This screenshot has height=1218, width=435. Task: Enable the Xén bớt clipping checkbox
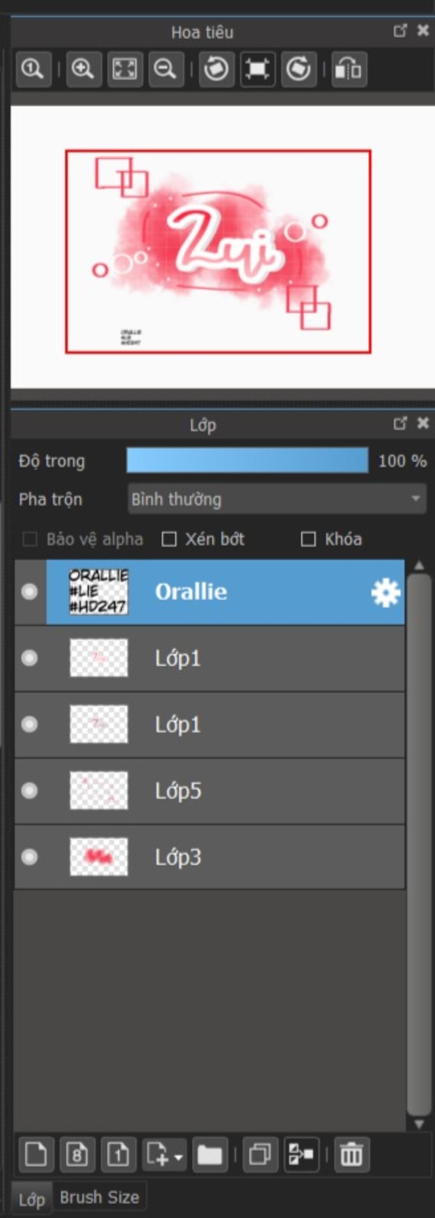tap(169, 539)
